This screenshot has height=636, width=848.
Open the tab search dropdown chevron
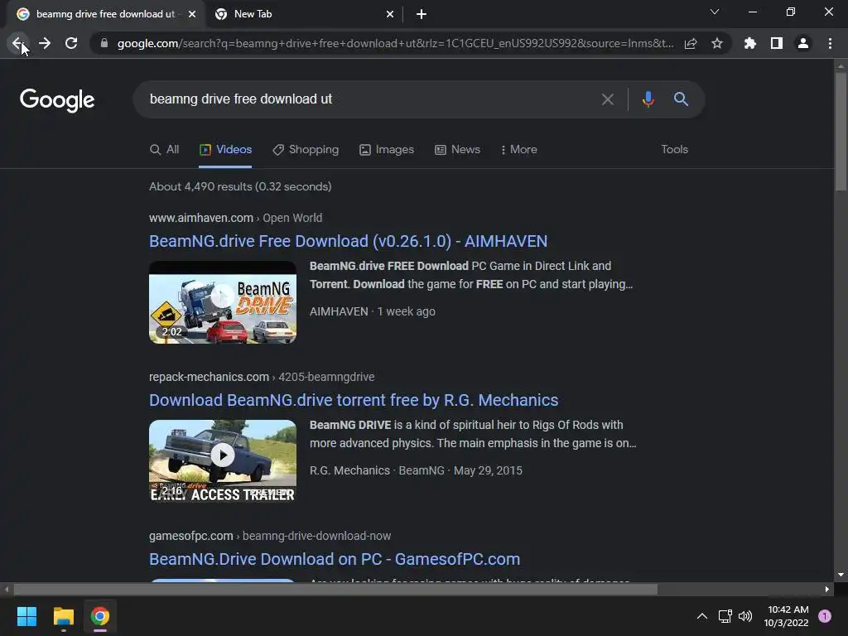[x=715, y=12]
